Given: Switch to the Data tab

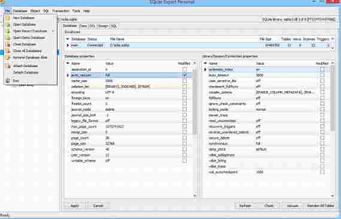Looking at the screenshot, I should 83,26.
